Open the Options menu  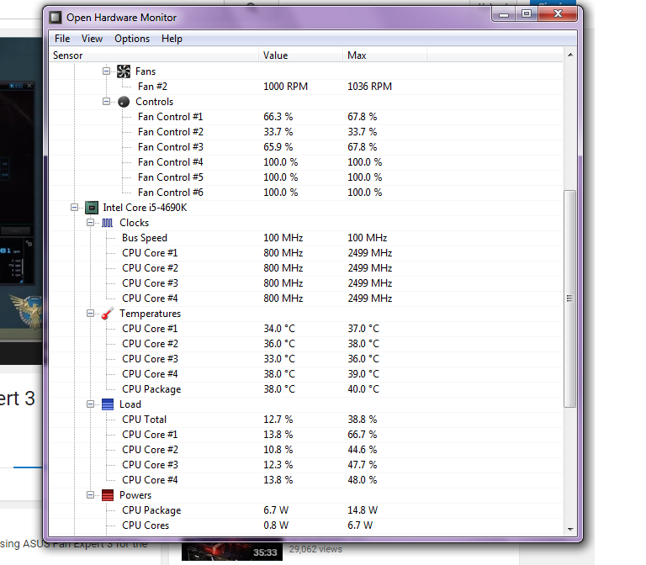point(132,39)
